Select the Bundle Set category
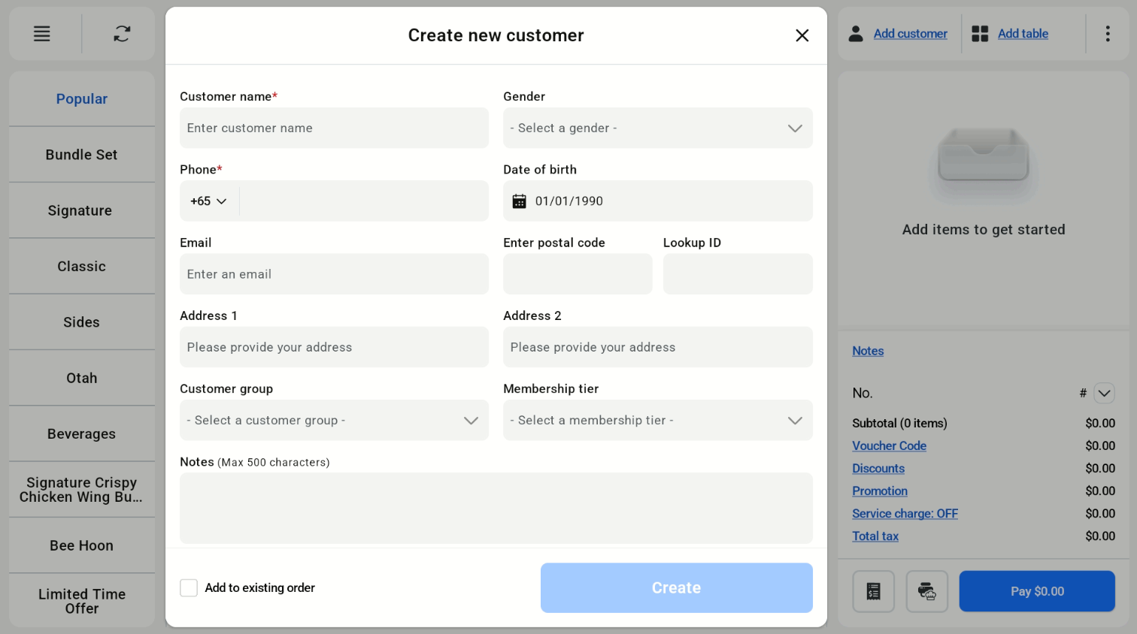Image resolution: width=1137 pixels, height=634 pixels. click(82, 155)
